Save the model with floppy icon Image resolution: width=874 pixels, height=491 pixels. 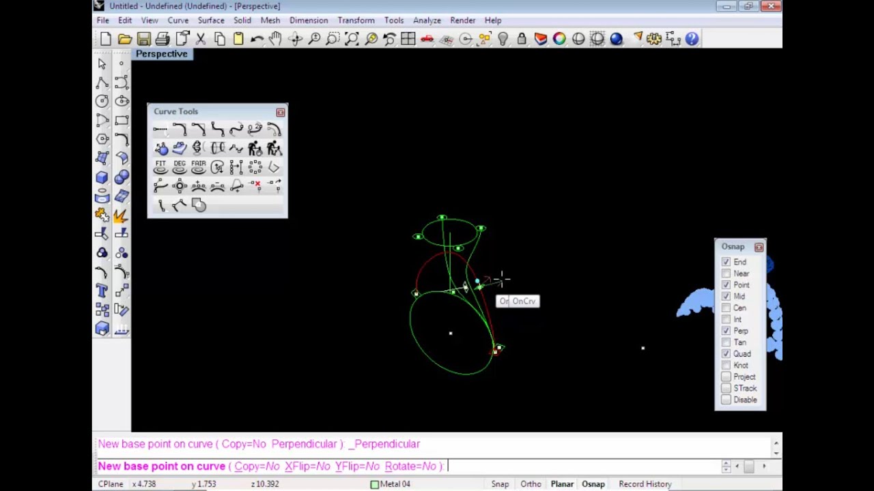click(x=143, y=39)
